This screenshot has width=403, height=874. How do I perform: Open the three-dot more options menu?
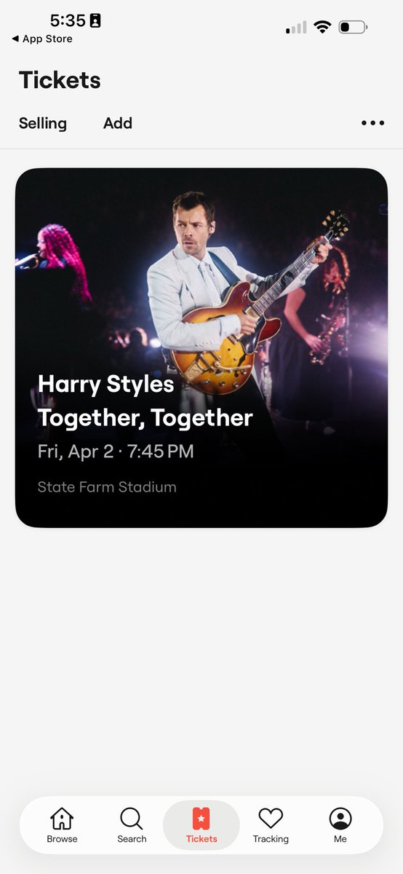coord(372,123)
